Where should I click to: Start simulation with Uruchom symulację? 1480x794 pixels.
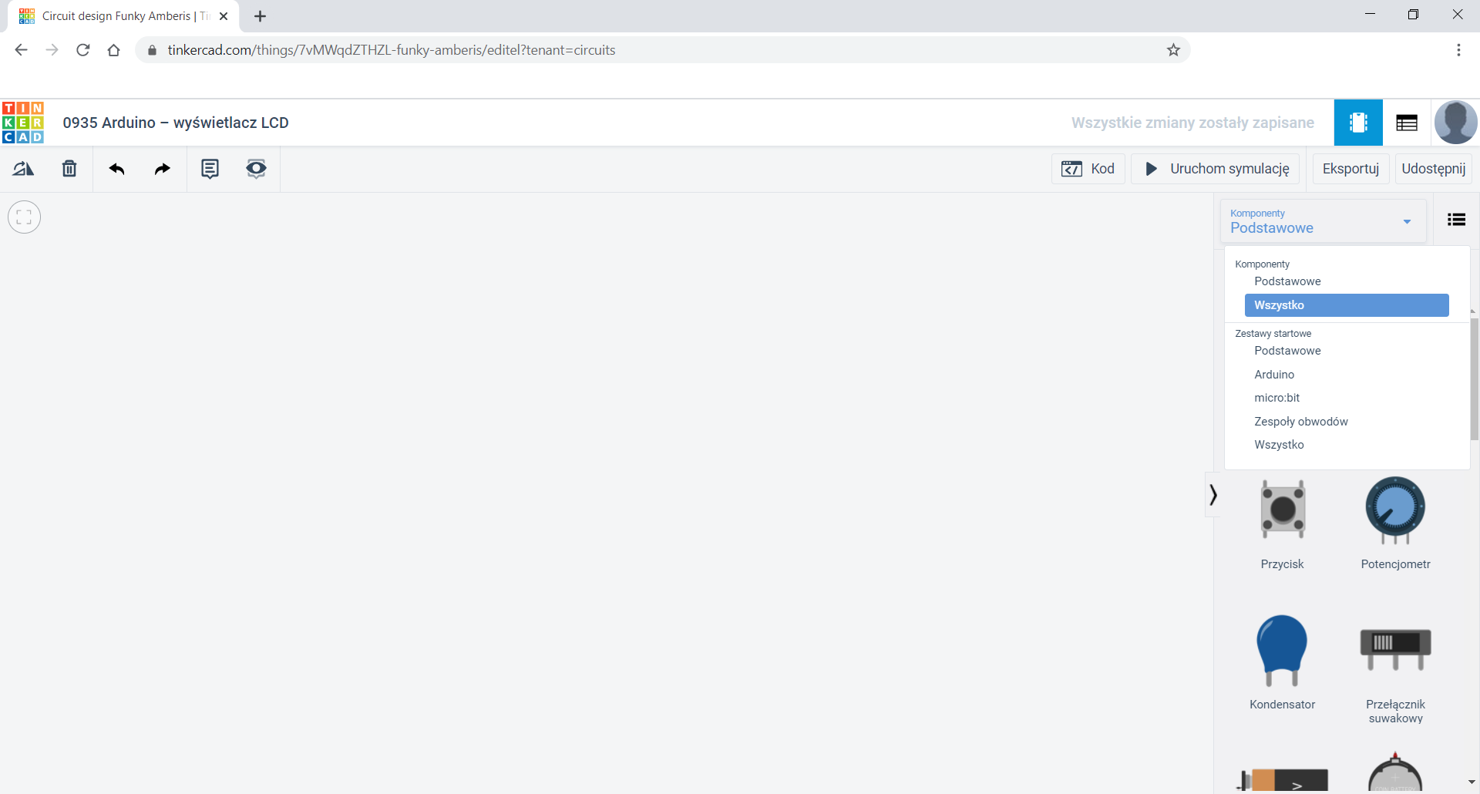pos(1215,169)
